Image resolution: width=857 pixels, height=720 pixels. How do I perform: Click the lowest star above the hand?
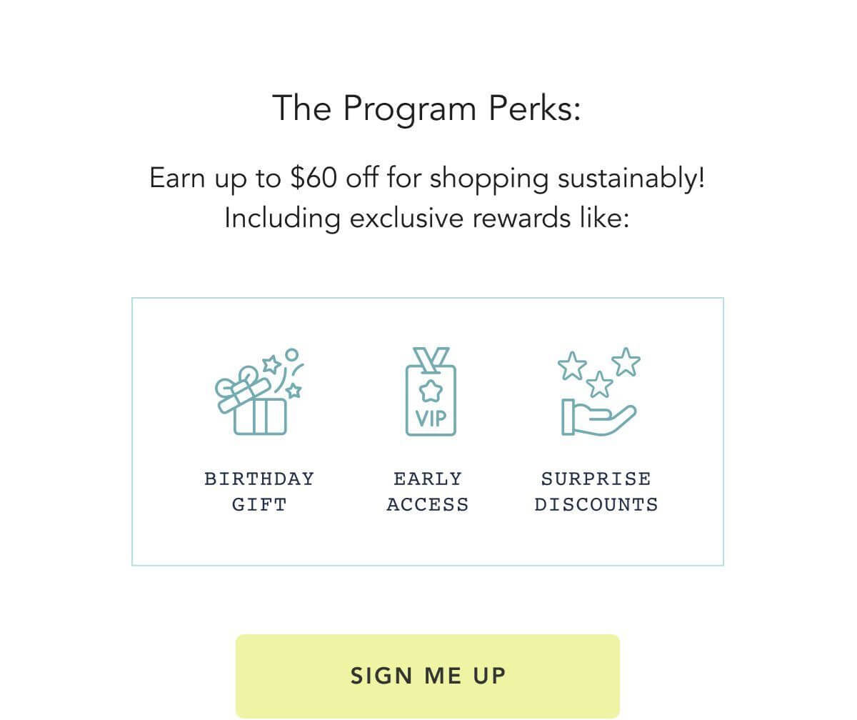click(599, 384)
